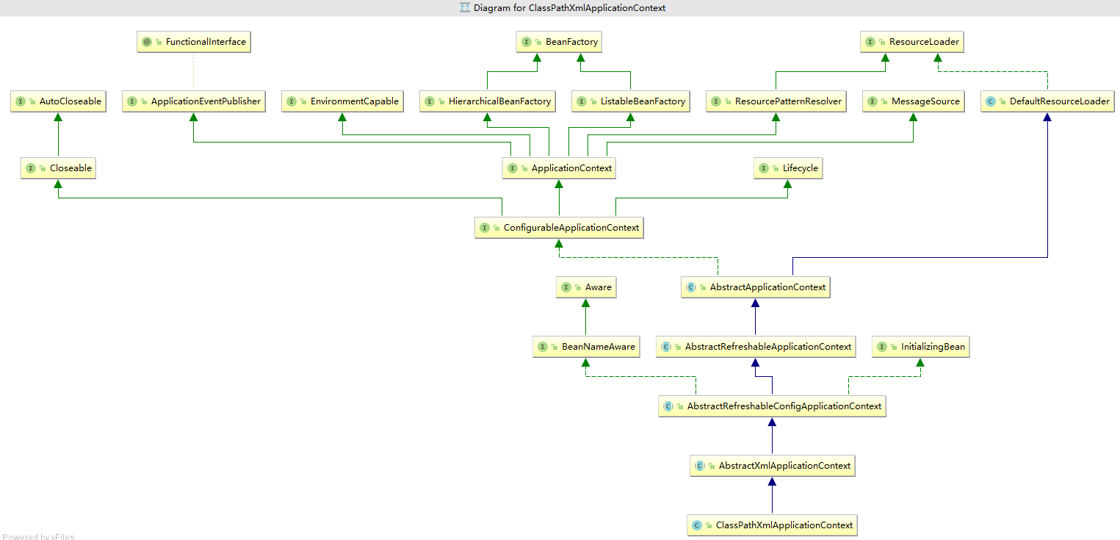Click the AbstractApplicationContext abstract class icon
The width and height of the screenshot is (1120, 540).
point(691,287)
